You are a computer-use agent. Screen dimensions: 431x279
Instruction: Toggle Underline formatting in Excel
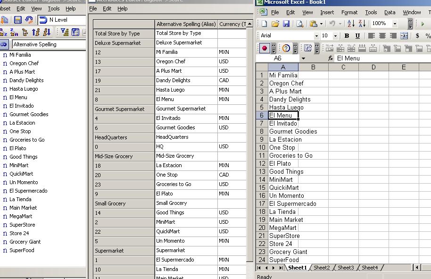(x=357, y=36)
